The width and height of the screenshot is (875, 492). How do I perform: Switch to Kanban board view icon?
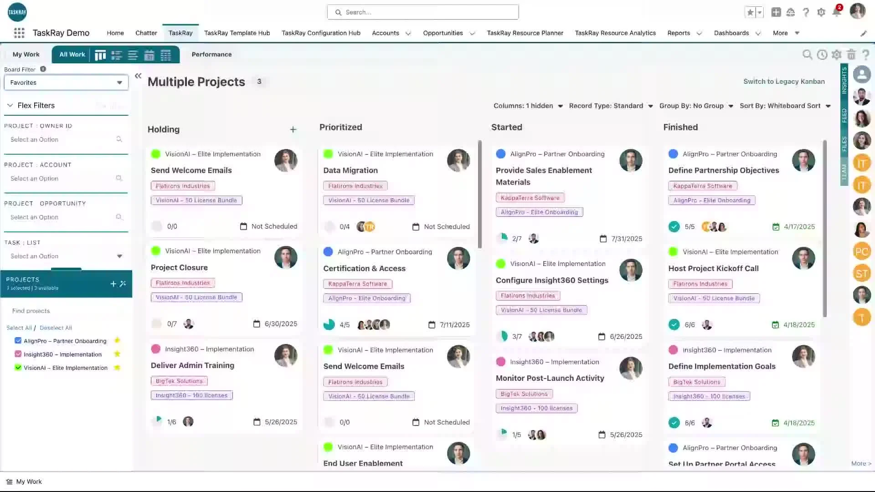coord(100,55)
